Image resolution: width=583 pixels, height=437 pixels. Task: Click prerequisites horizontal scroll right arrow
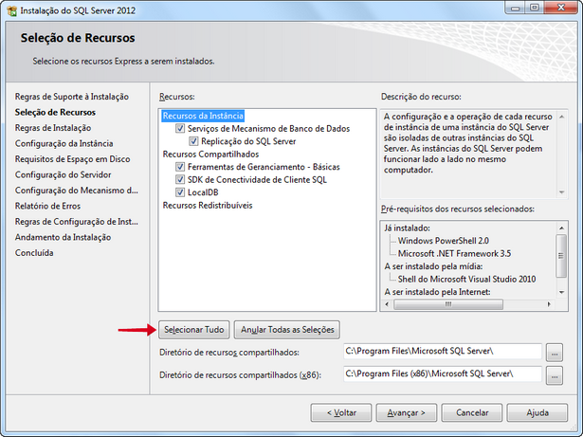point(549,304)
